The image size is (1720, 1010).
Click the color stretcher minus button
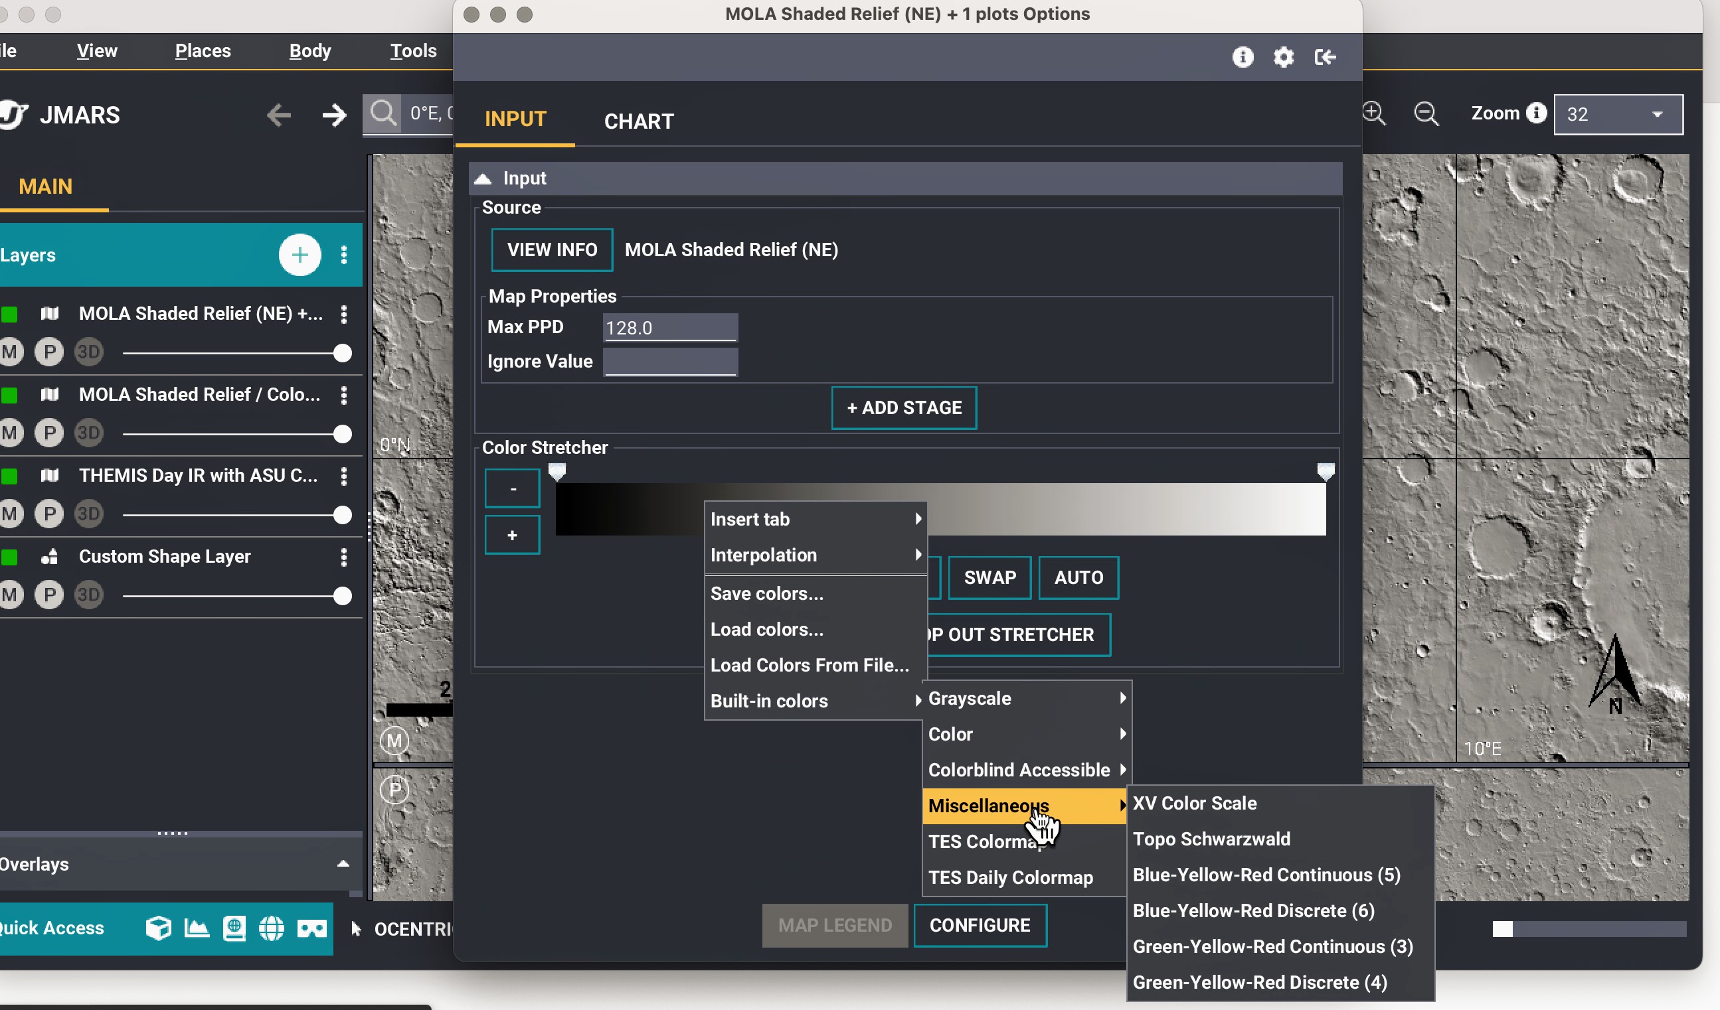click(513, 488)
